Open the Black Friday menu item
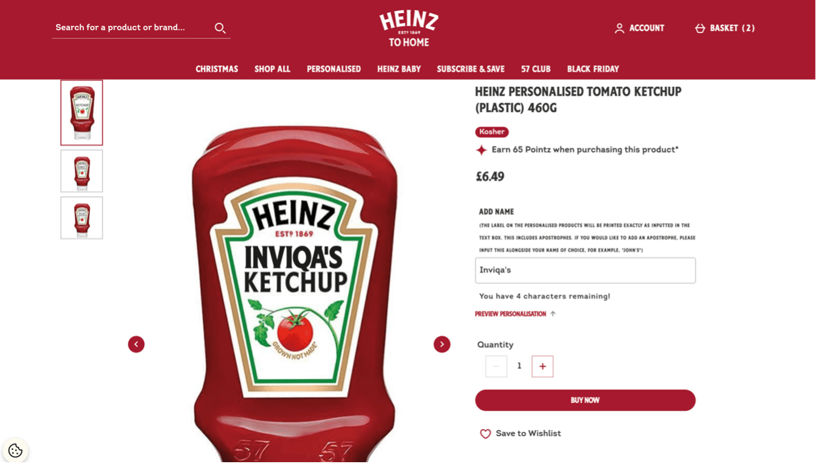 pyautogui.click(x=593, y=69)
